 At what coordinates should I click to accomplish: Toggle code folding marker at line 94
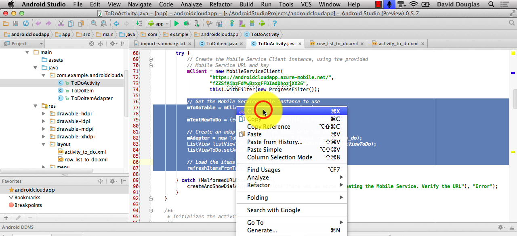click(x=151, y=211)
